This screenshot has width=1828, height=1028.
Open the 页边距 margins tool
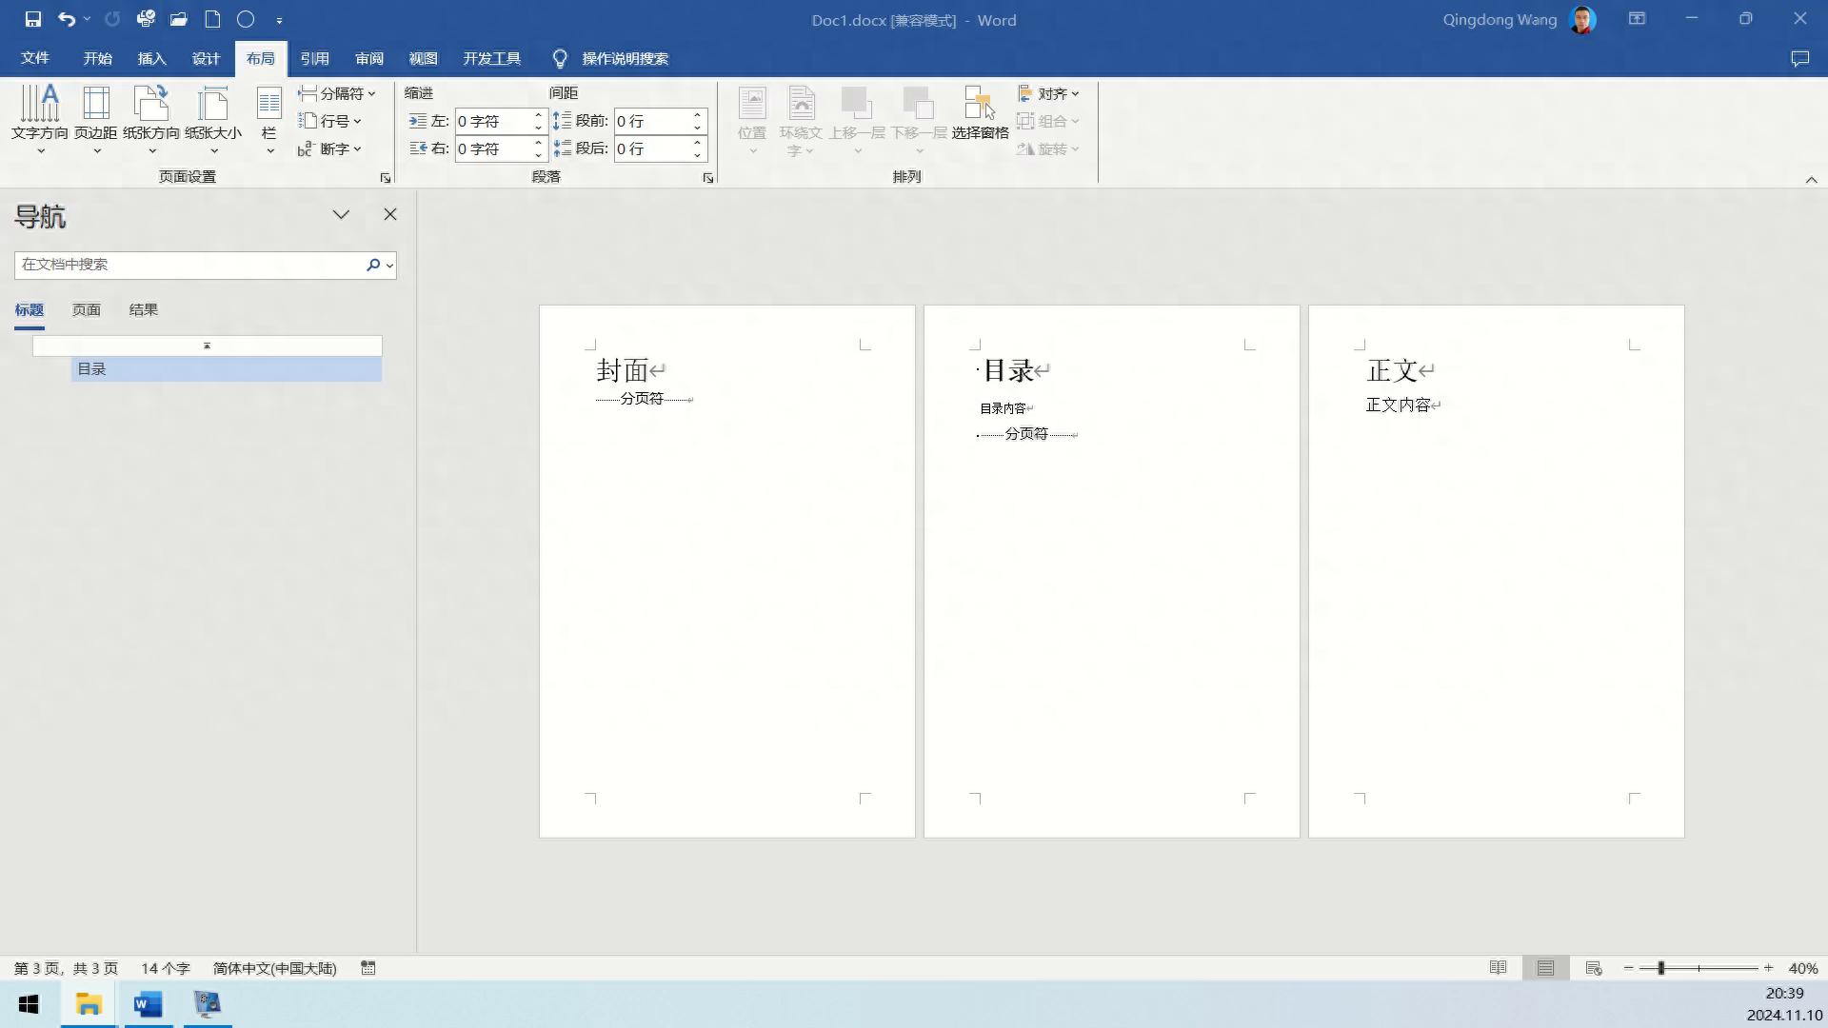pyautogui.click(x=95, y=119)
